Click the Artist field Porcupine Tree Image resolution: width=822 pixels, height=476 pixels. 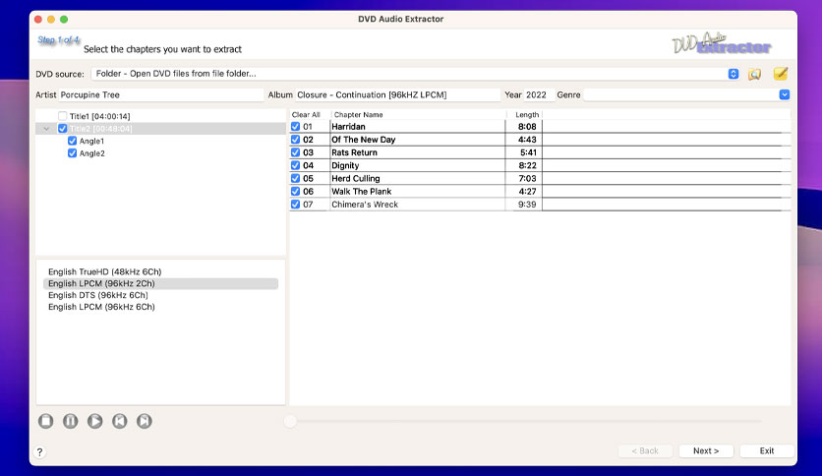(x=160, y=94)
